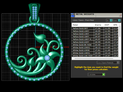Viewport: 123px width, 92px height.
Task: Click the 18.64 DWT value
Action: (x=107, y=42)
